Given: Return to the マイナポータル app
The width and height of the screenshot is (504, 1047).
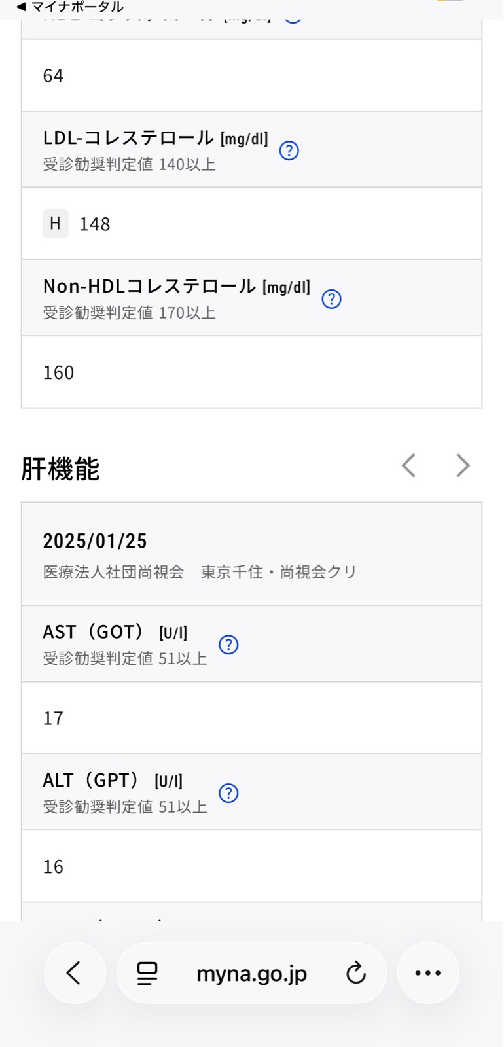Looking at the screenshot, I should (x=69, y=7).
